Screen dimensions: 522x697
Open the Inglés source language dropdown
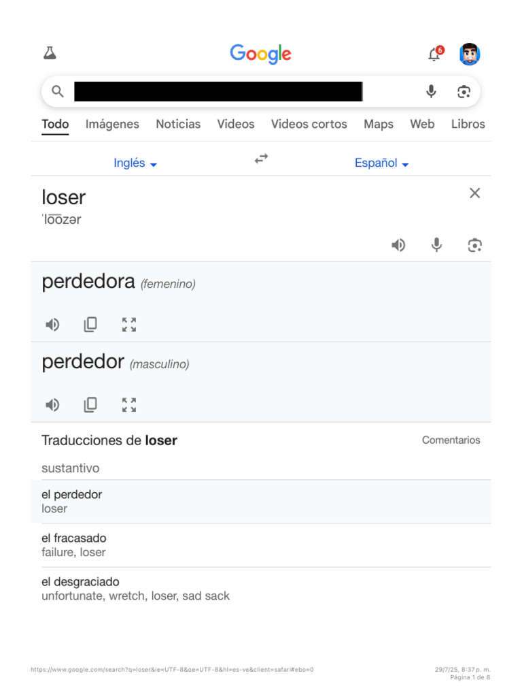135,163
